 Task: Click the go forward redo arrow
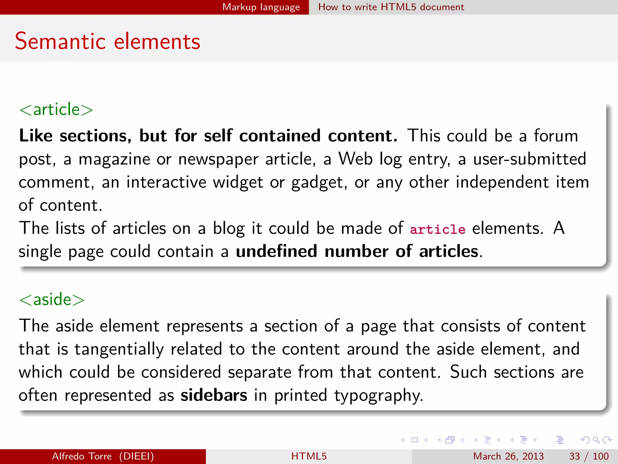click(607, 440)
